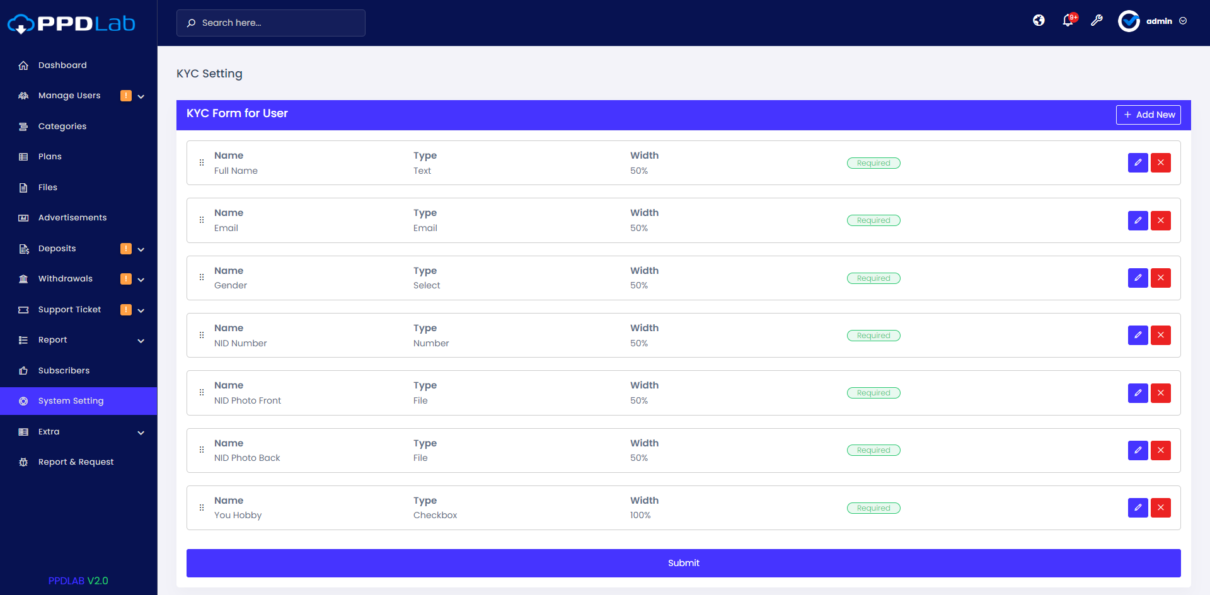Click the Deposits menu label
The width and height of the screenshot is (1210, 595).
pos(57,249)
